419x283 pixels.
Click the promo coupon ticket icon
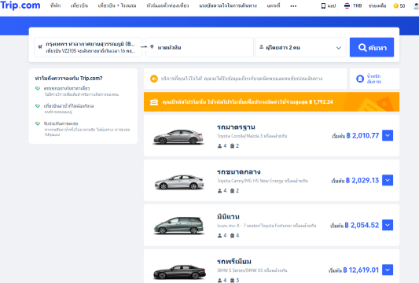(154, 102)
